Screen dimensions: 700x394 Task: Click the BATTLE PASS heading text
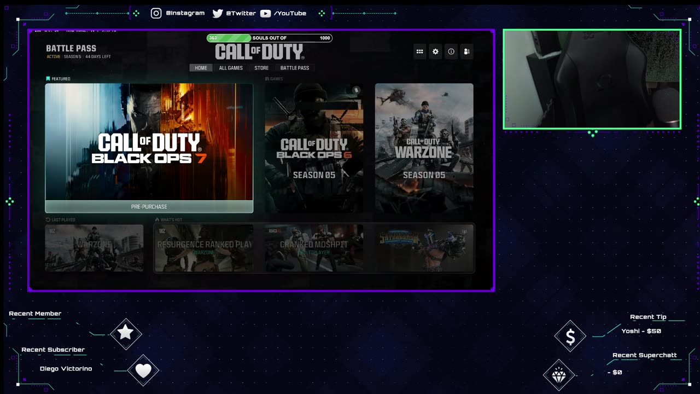coord(71,49)
